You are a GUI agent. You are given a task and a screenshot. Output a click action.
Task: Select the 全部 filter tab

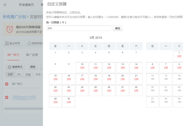click(10, 74)
